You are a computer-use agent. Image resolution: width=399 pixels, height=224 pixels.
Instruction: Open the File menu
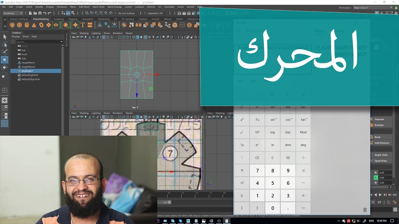pos(4,7)
